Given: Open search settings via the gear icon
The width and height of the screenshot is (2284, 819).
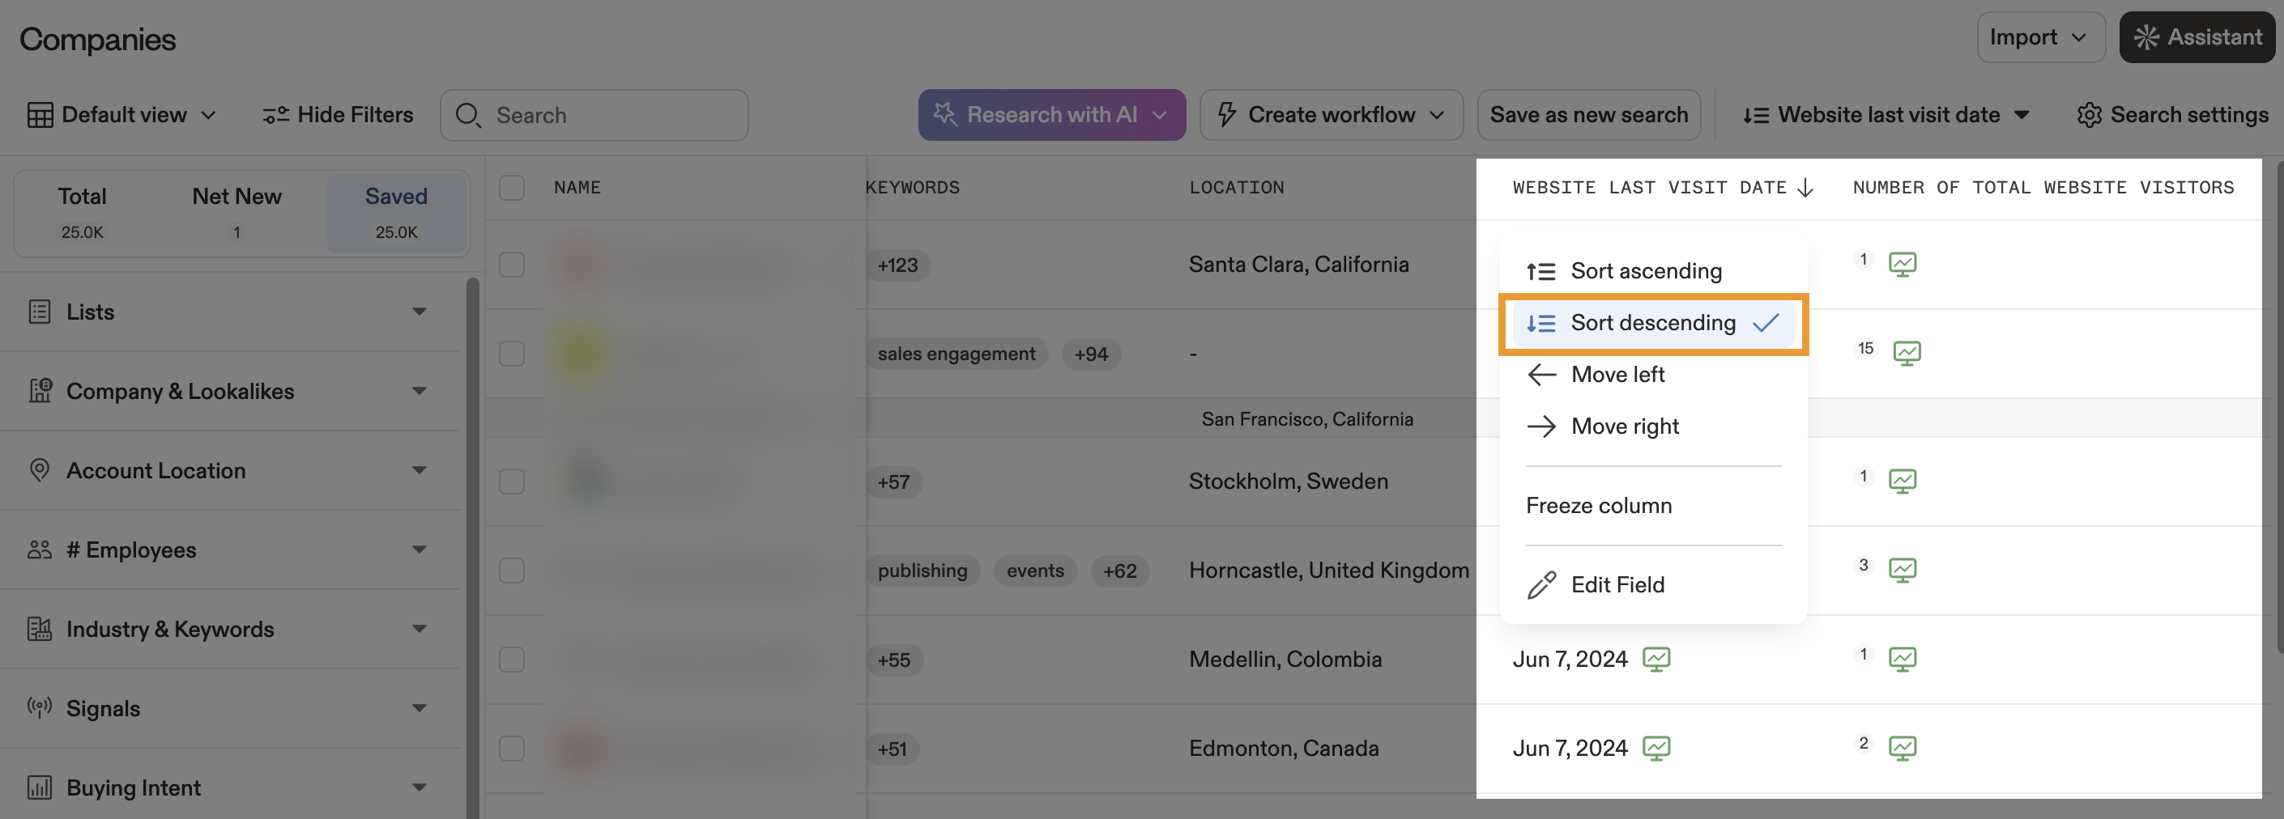Looking at the screenshot, I should tap(2090, 114).
